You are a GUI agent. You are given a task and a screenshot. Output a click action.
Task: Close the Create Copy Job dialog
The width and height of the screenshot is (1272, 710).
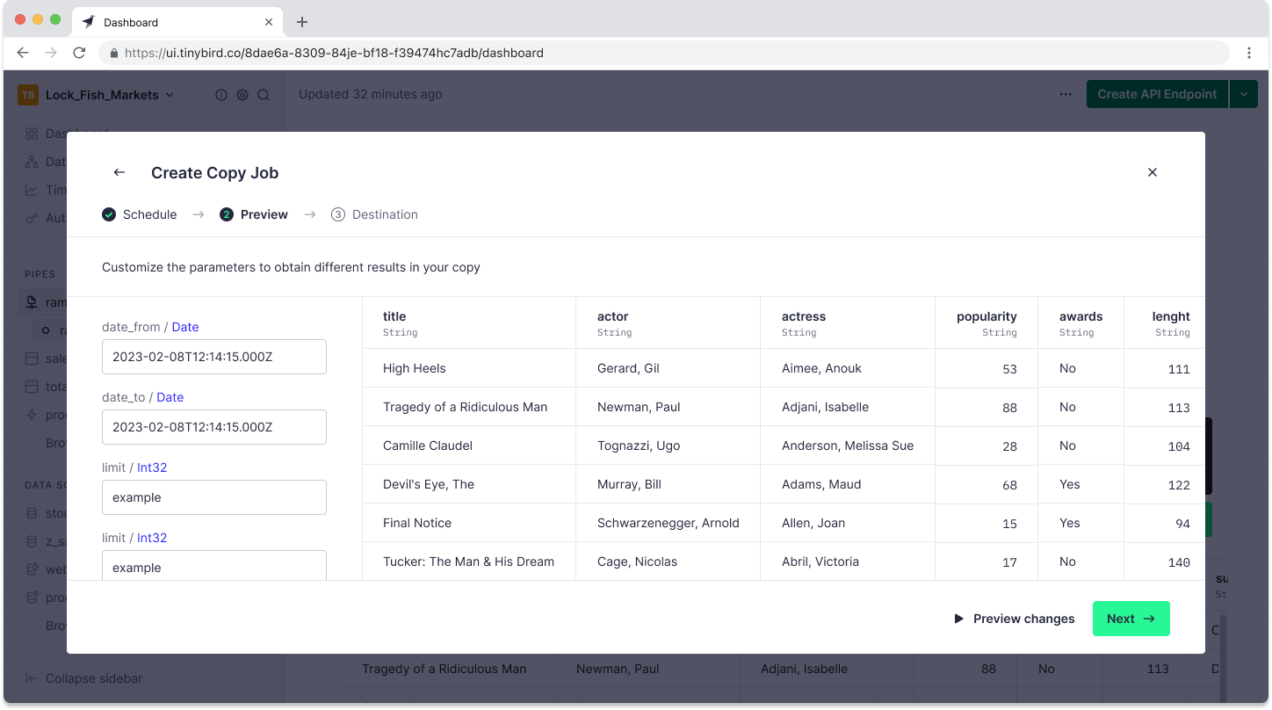(x=1152, y=172)
